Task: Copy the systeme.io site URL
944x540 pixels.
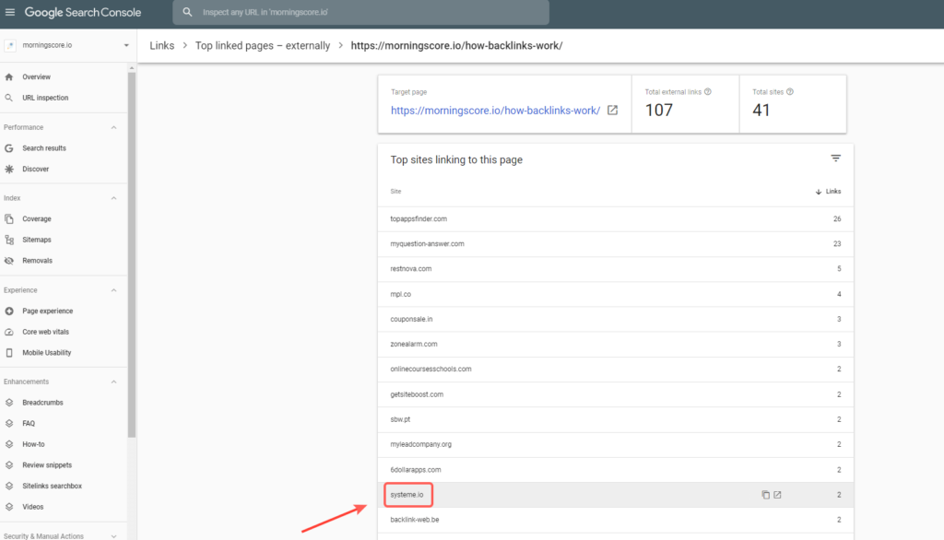Action: click(765, 495)
